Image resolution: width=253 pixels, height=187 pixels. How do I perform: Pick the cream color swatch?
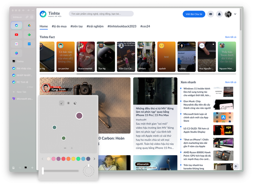point(48,159)
